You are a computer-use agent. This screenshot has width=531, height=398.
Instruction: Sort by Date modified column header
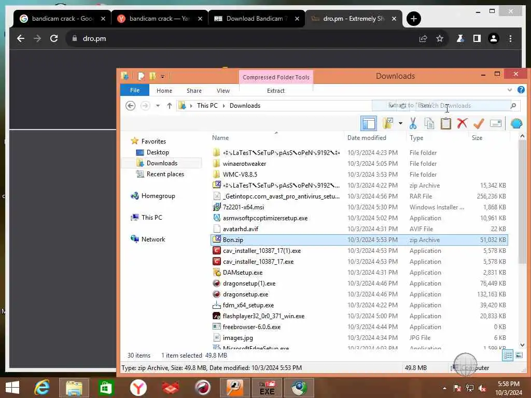click(367, 138)
